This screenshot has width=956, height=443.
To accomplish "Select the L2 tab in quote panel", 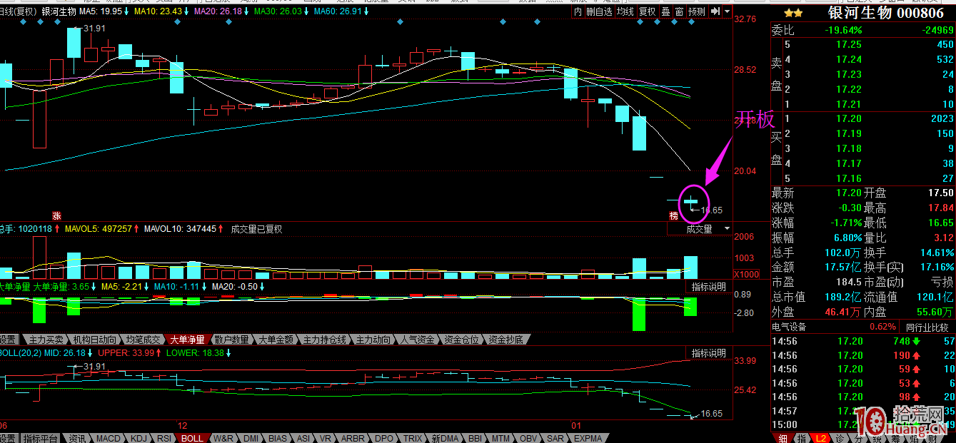I will click(x=820, y=437).
